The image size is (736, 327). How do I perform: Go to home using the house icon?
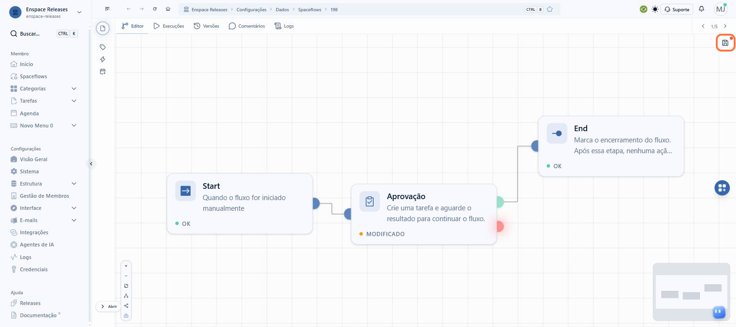168,9
